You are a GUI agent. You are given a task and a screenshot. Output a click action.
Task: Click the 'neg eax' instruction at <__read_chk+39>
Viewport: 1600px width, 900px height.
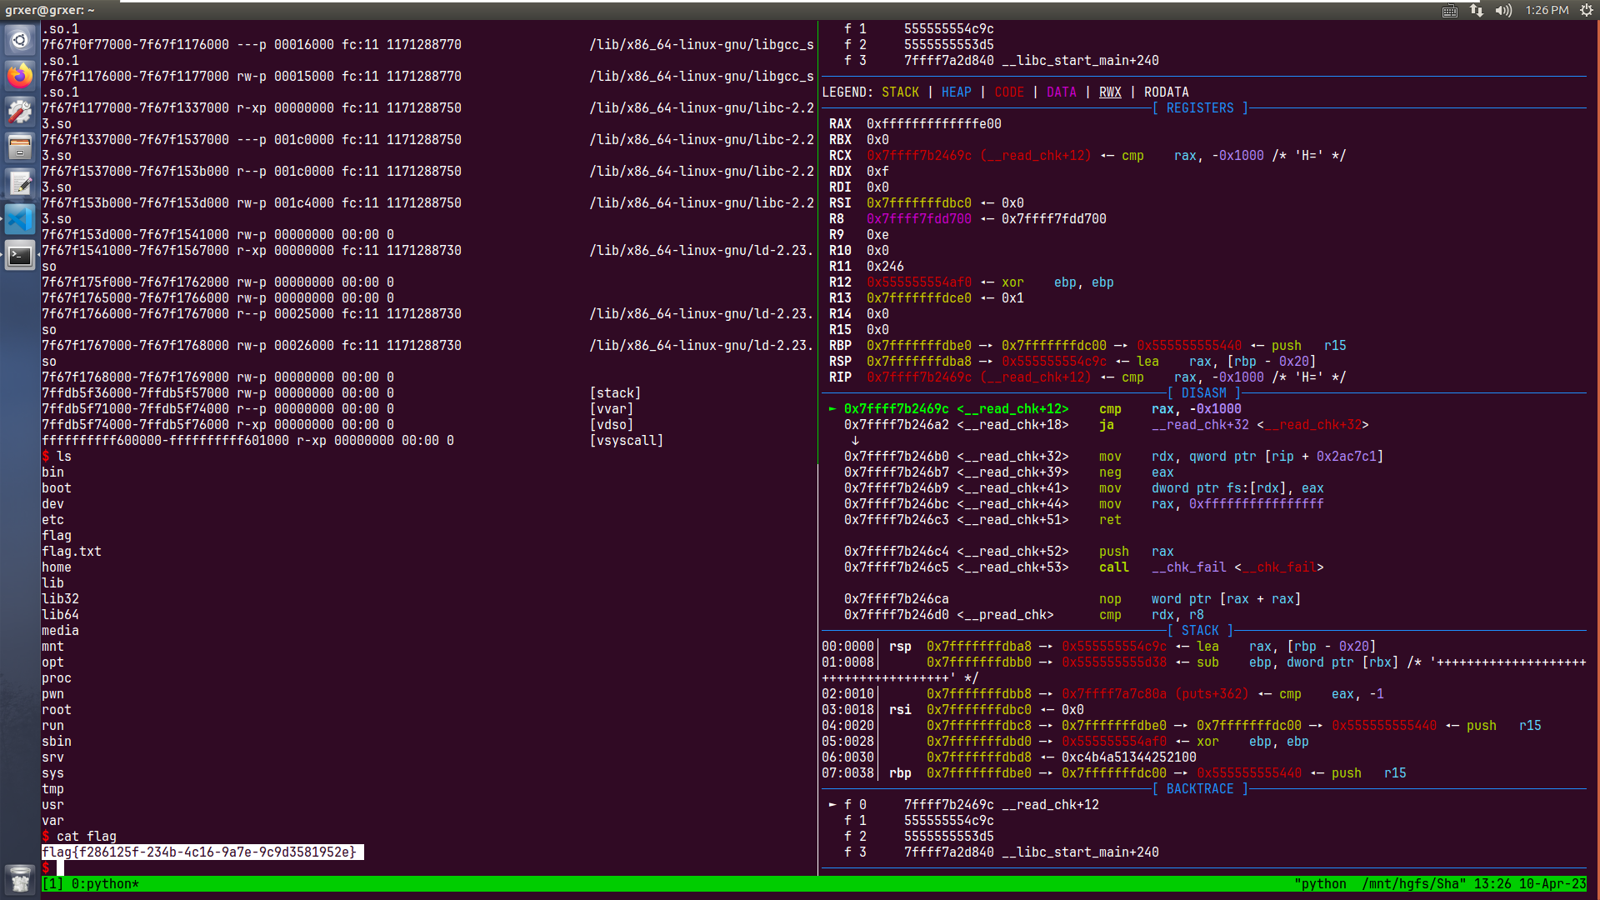point(1137,472)
